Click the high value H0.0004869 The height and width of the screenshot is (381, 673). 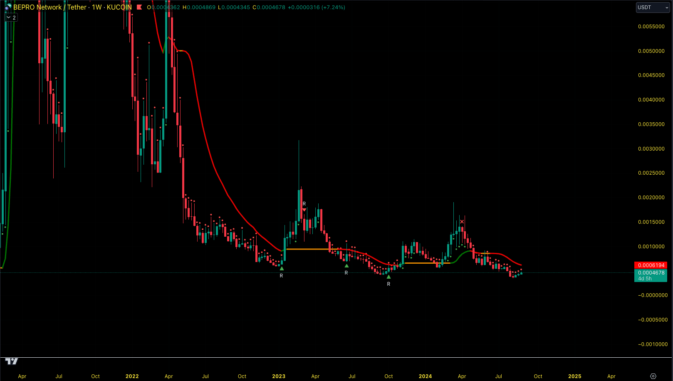199,7
